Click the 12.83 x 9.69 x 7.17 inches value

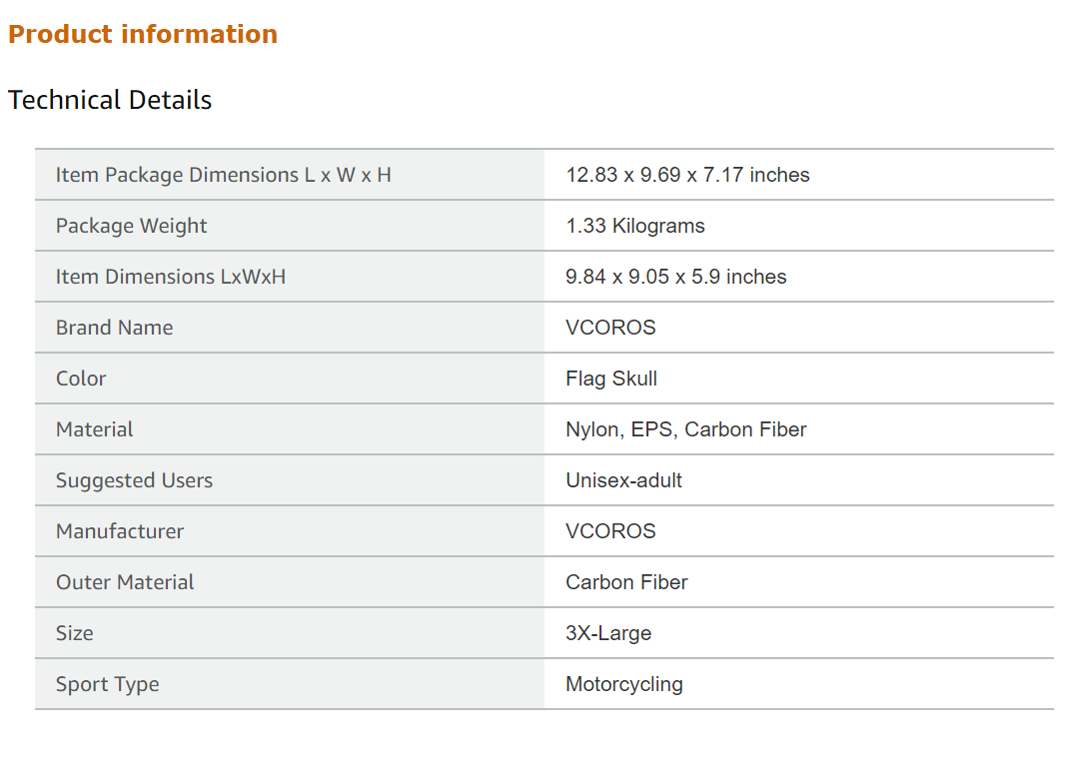coord(687,175)
